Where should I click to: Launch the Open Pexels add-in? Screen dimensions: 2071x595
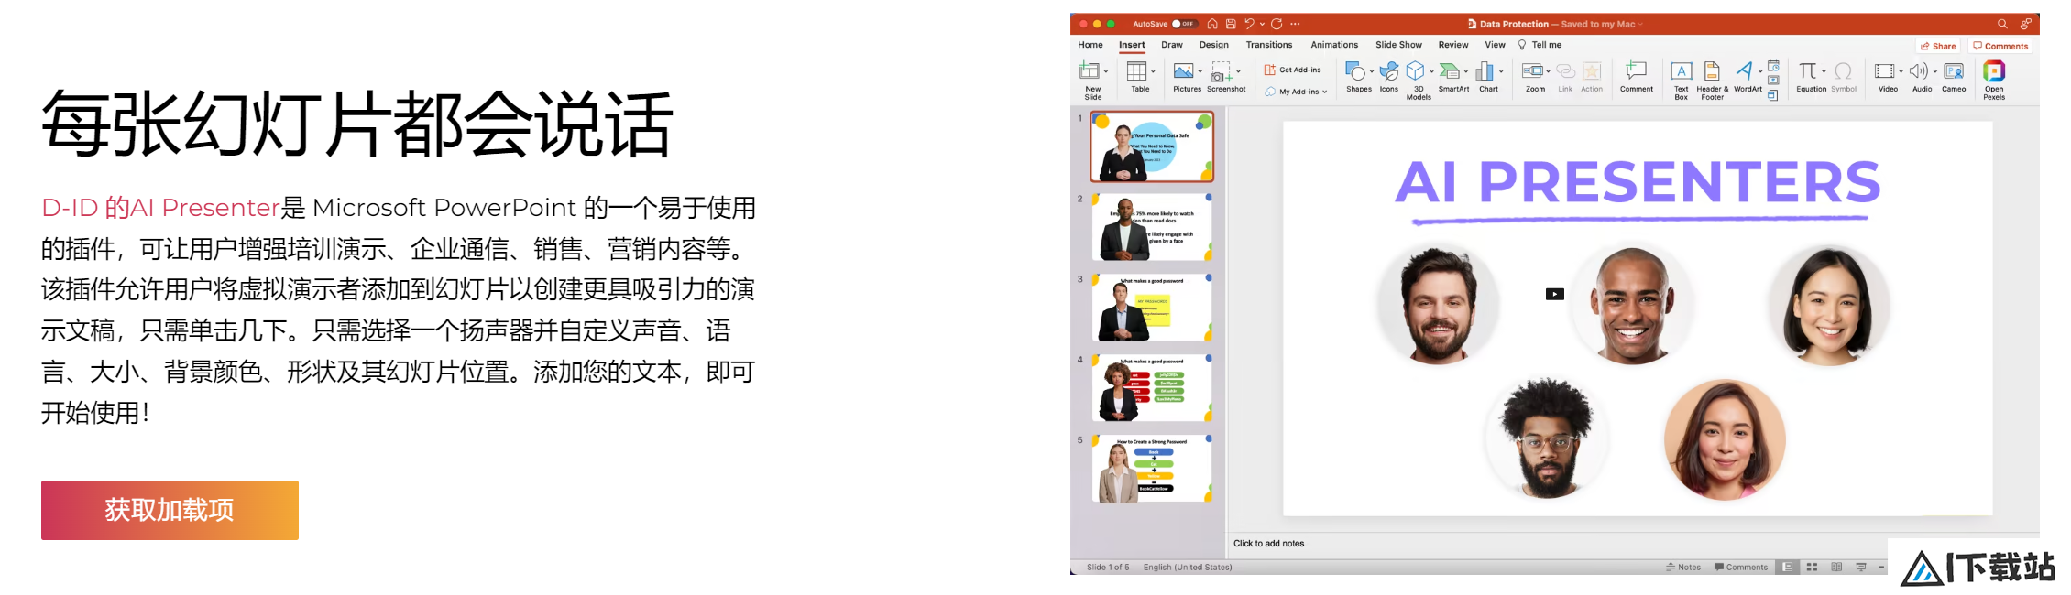(1994, 81)
